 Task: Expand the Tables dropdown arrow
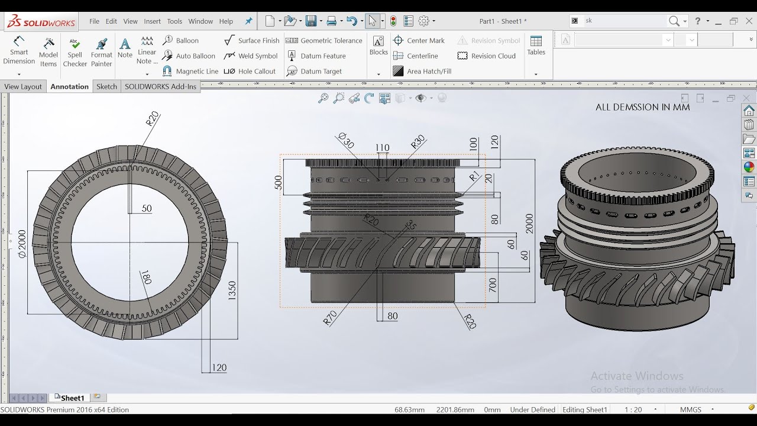coord(536,75)
